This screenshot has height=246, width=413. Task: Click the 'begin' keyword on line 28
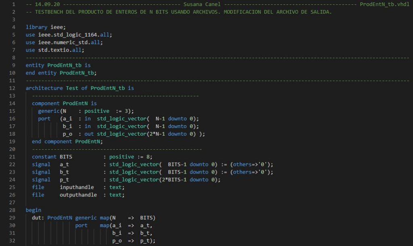tap(33, 210)
